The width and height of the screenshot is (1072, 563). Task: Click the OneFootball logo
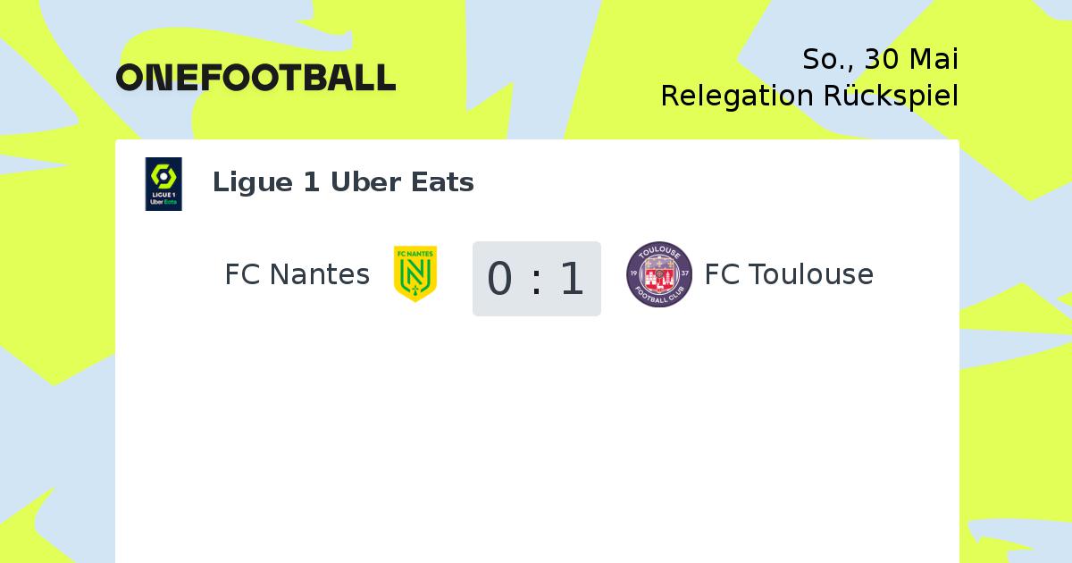click(x=255, y=78)
